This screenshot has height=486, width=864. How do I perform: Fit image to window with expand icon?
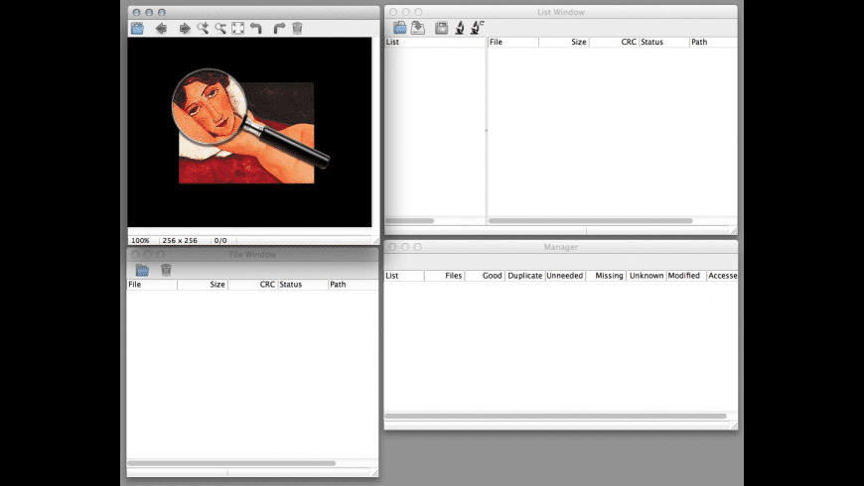click(x=238, y=28)
